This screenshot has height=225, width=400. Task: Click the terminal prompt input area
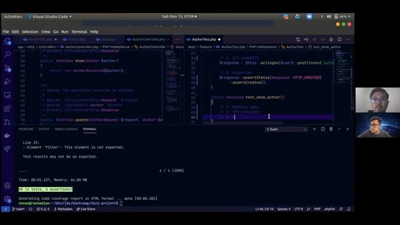click(121, 203)
